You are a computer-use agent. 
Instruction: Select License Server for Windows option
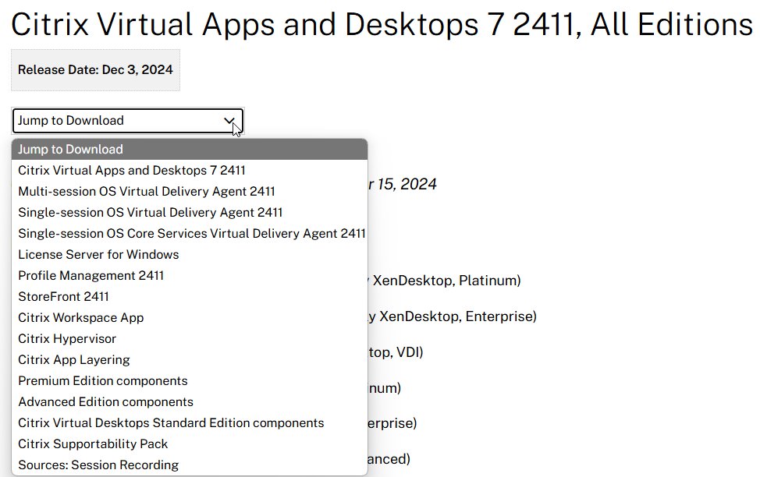(x=98, y=254)
